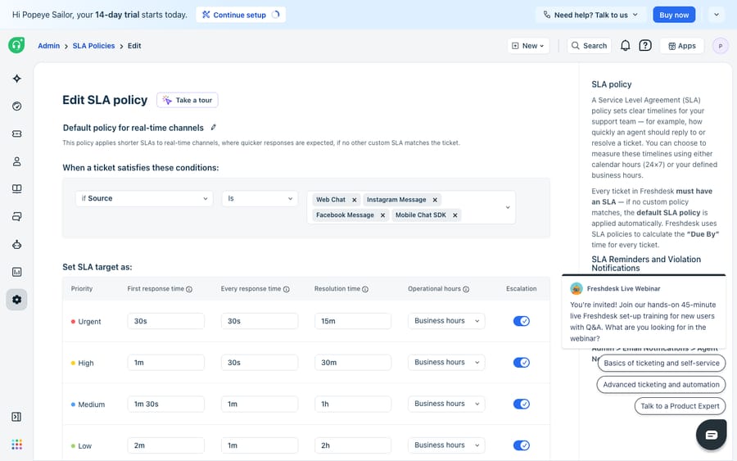Click the Buy now button

[674, 15]
